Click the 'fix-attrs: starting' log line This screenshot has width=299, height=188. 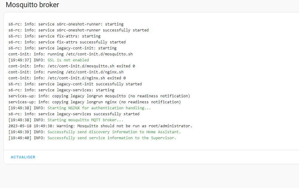[x=54, y=36]
